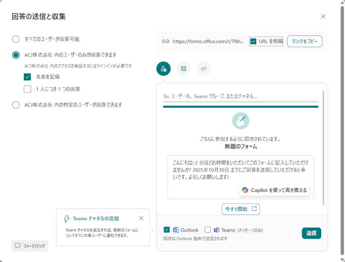Screen dimensions: 345x262
Task: Open the フィードバック button
Action: pyautogui.click(x=30, y=246)
